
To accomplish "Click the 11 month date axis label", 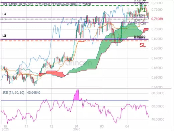I will [26, 126].
